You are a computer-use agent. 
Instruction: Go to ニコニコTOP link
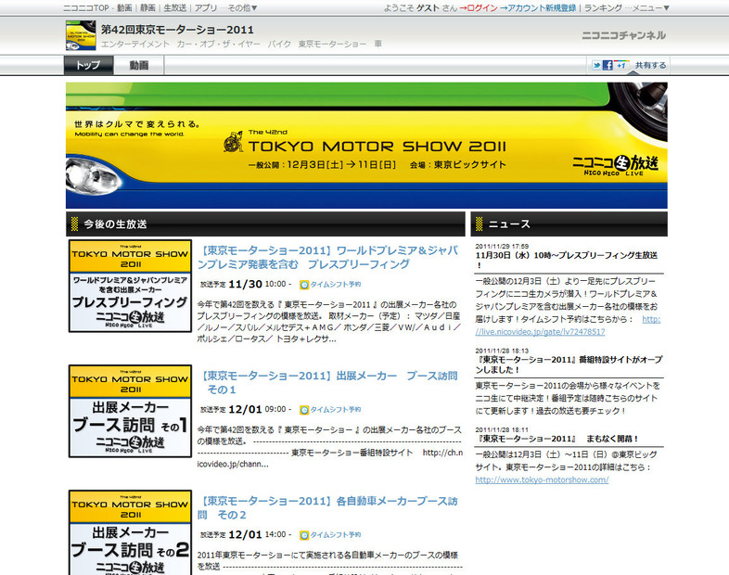[86, 8]
